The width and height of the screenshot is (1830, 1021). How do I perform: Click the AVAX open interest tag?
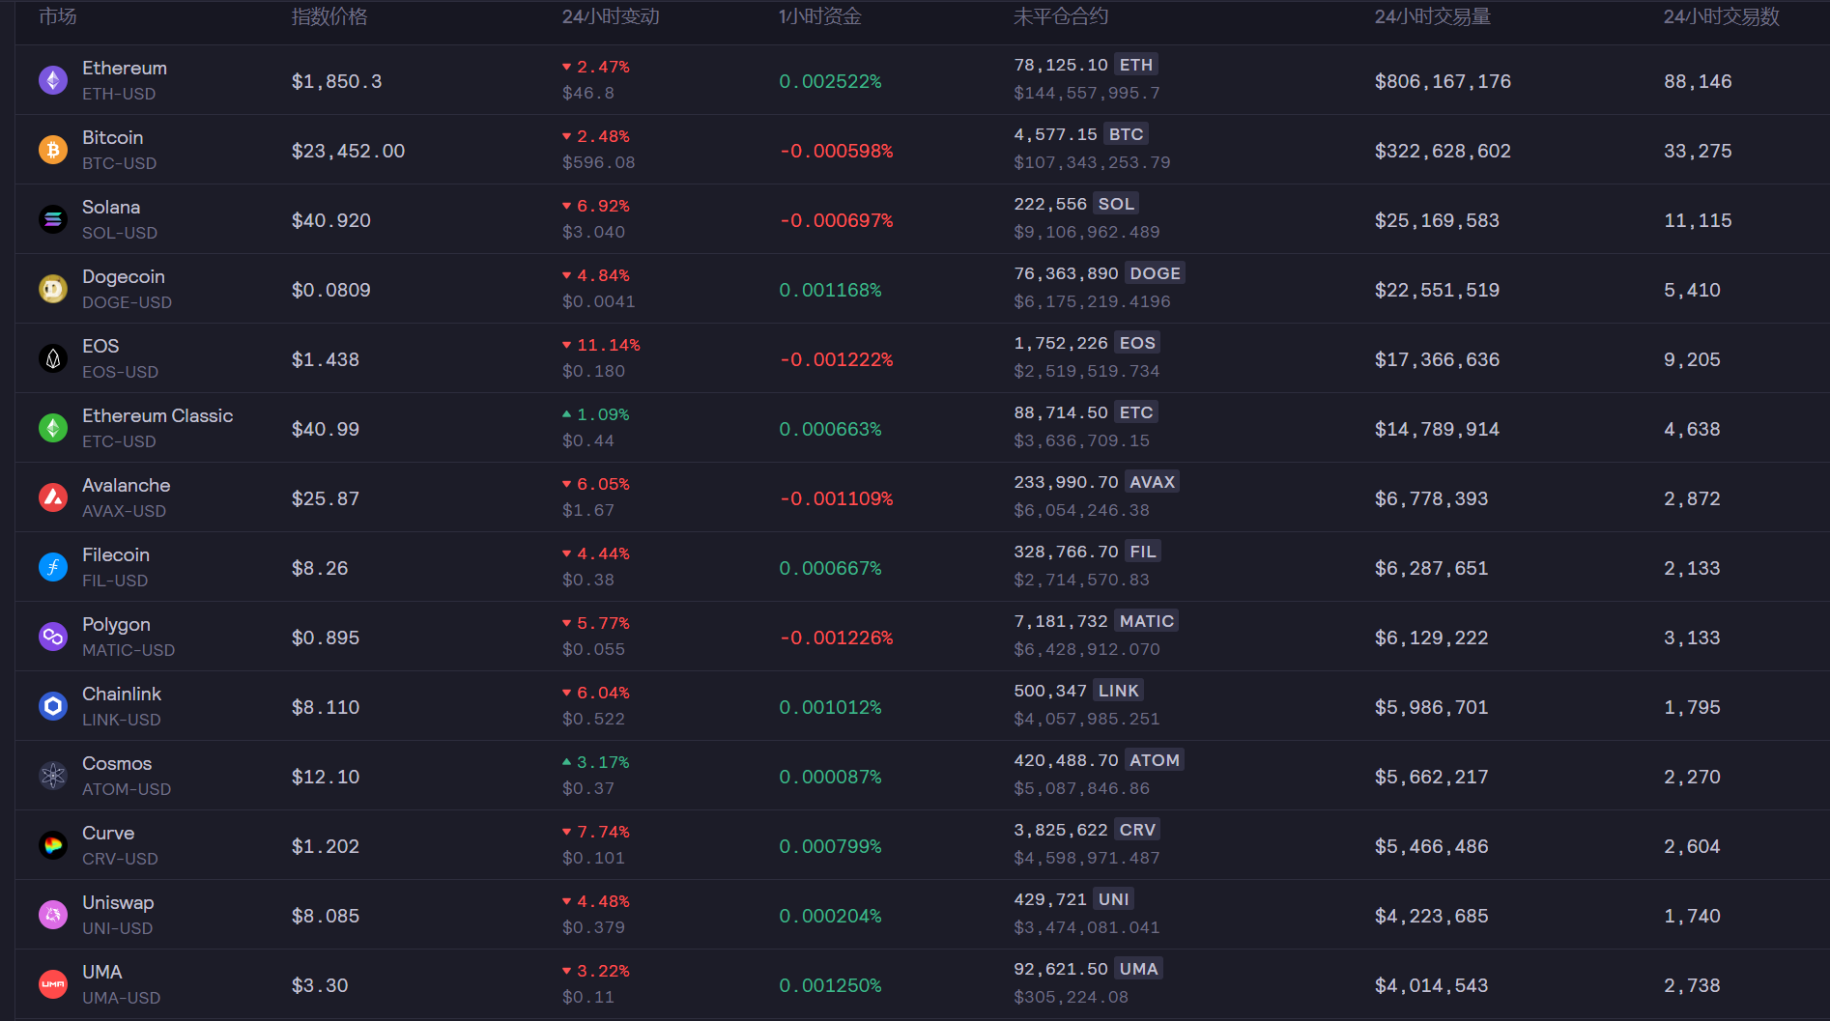tap(1152, 482)
